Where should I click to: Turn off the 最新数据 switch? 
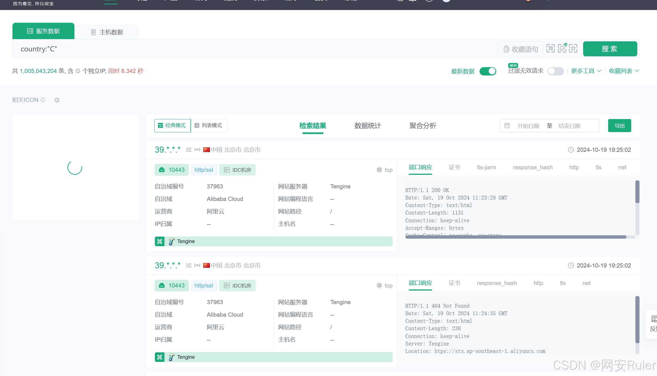[x=488, y=71]
